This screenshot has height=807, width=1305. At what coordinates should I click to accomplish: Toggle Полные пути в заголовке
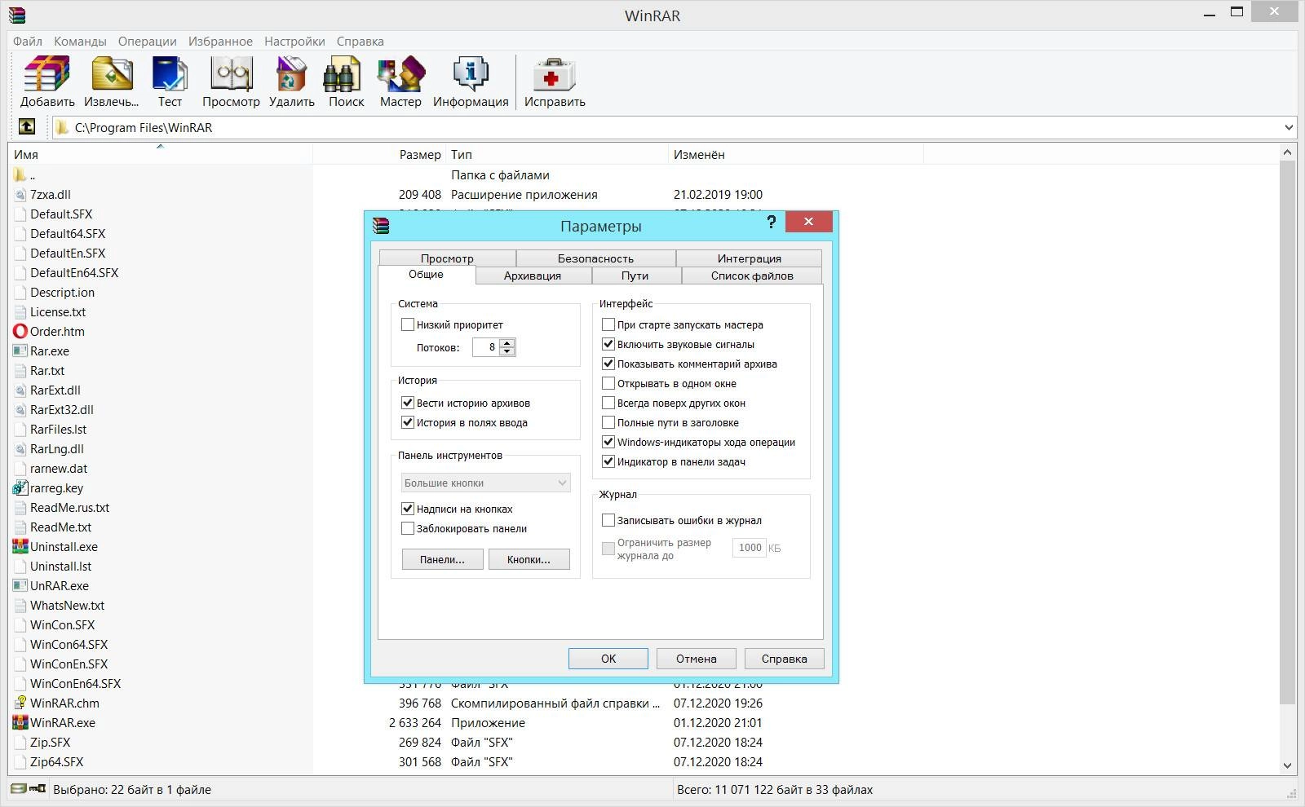tap(608, 422)
